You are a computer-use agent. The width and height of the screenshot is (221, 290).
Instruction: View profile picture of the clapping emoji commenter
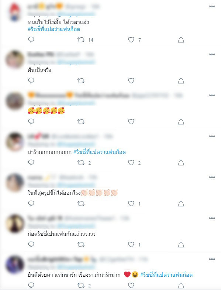pos(15,182)
